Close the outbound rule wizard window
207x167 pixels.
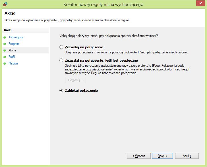pyautogui.click(x=200, y=3)
